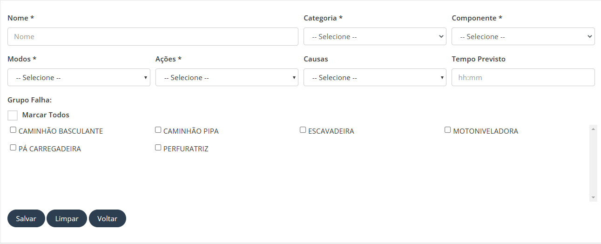Click the Nome text input field
601x244 pixels.
coord(153,36)
